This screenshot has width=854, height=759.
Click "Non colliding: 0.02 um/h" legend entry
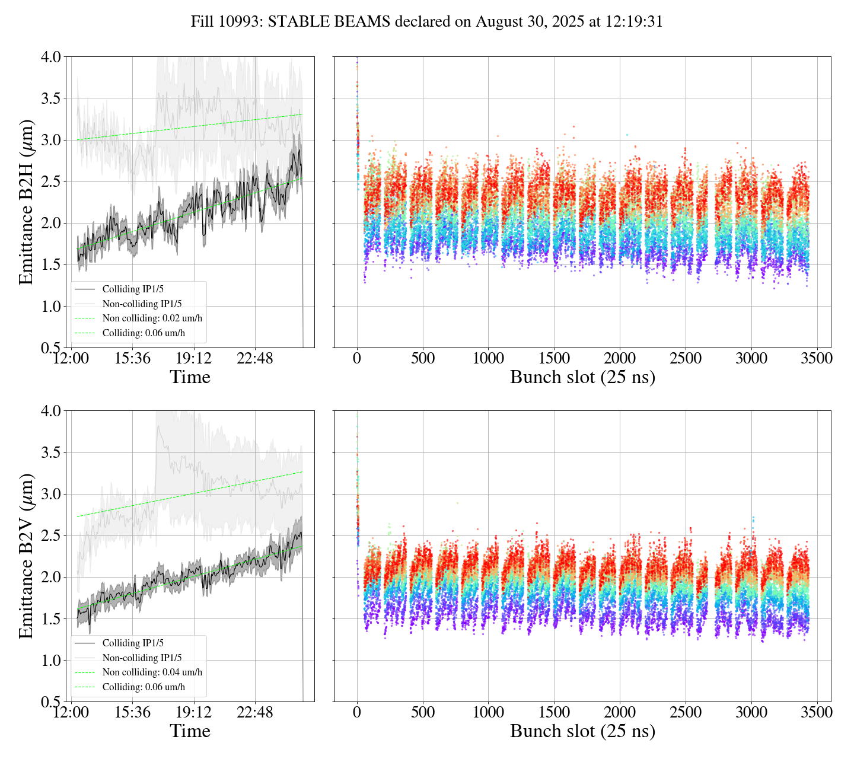coord(152,318)
